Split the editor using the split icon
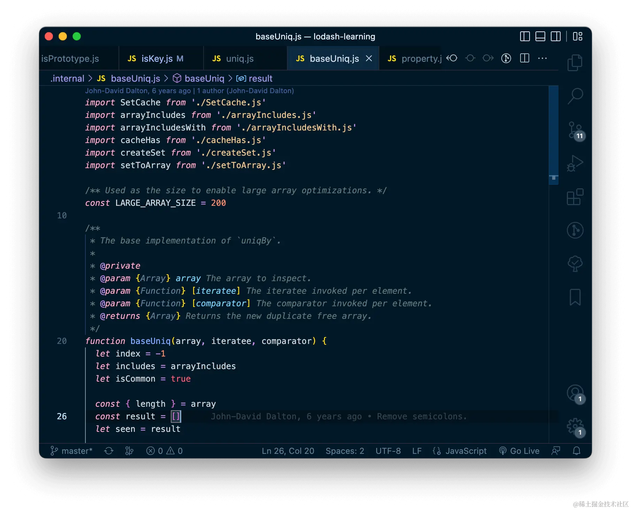This screenshot has width=631, height=510. tap(524, 58)
